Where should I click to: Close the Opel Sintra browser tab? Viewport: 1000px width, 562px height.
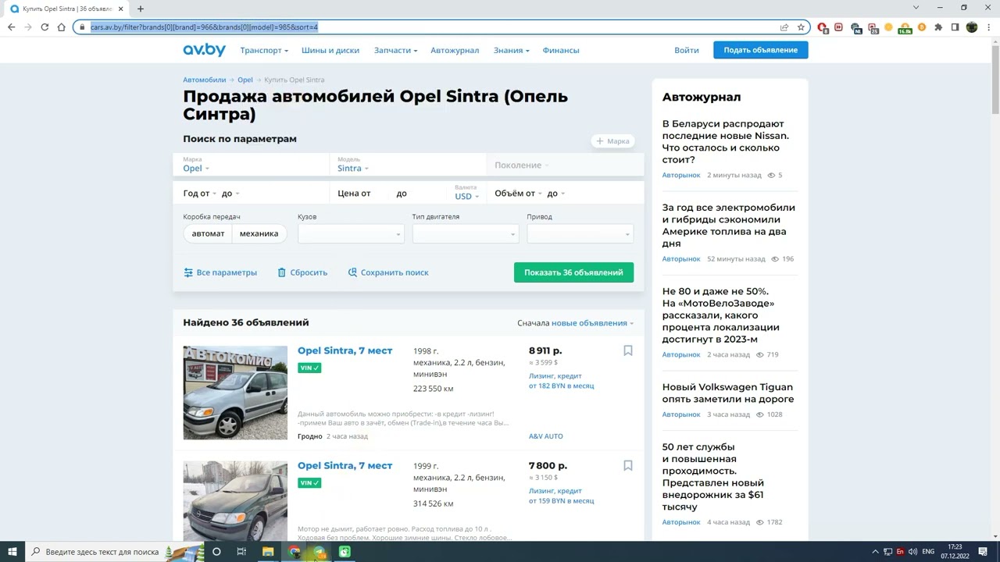(x=120, y=9)
